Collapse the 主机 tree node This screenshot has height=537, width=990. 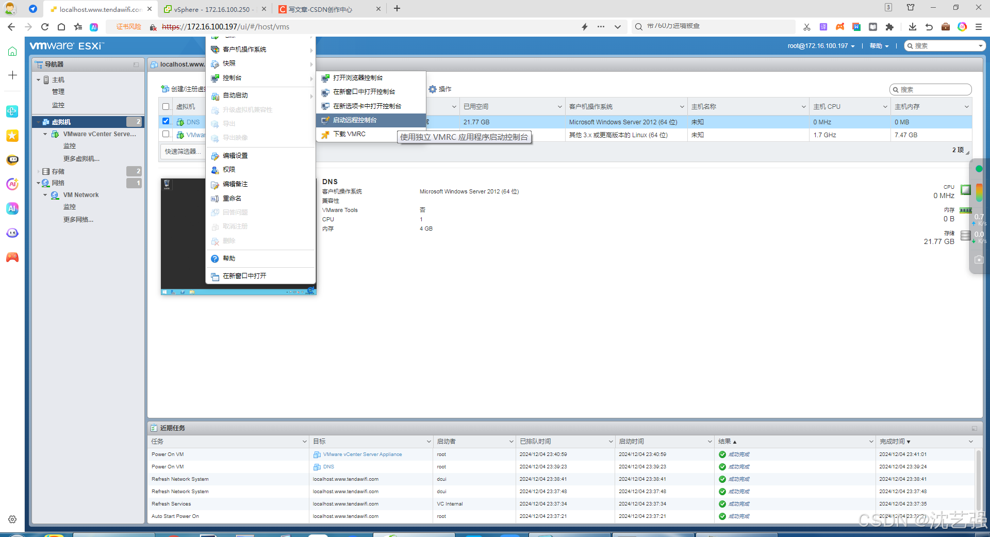pos(39,80)
